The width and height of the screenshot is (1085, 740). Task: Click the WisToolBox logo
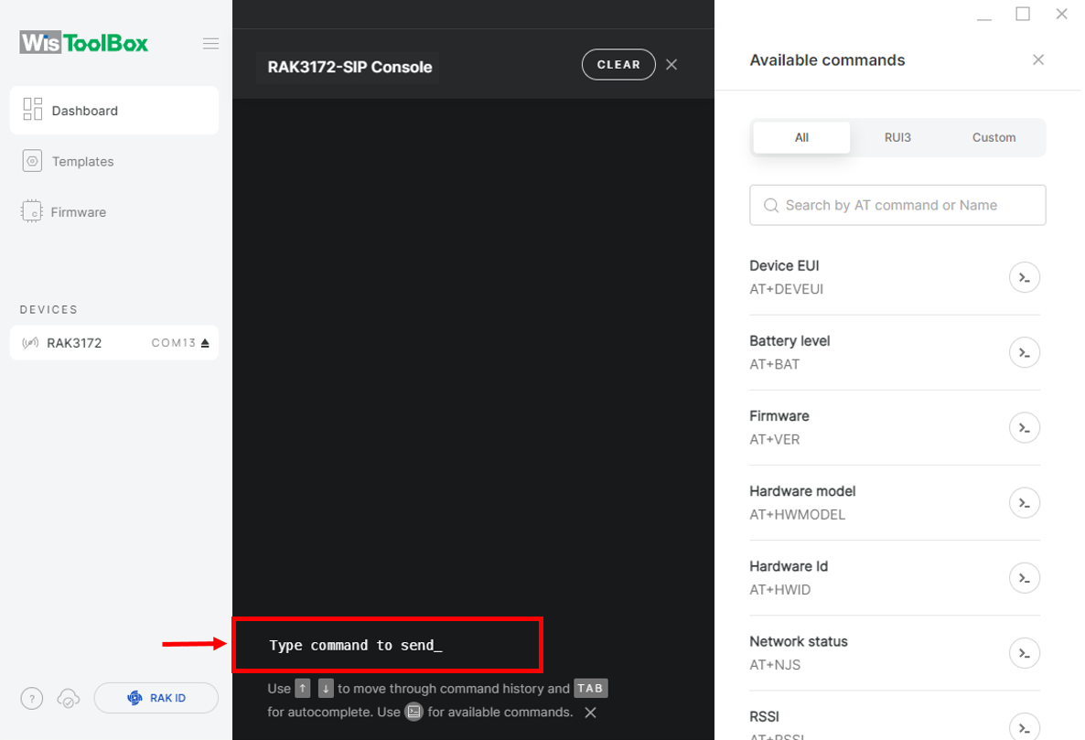pos(84,43)
